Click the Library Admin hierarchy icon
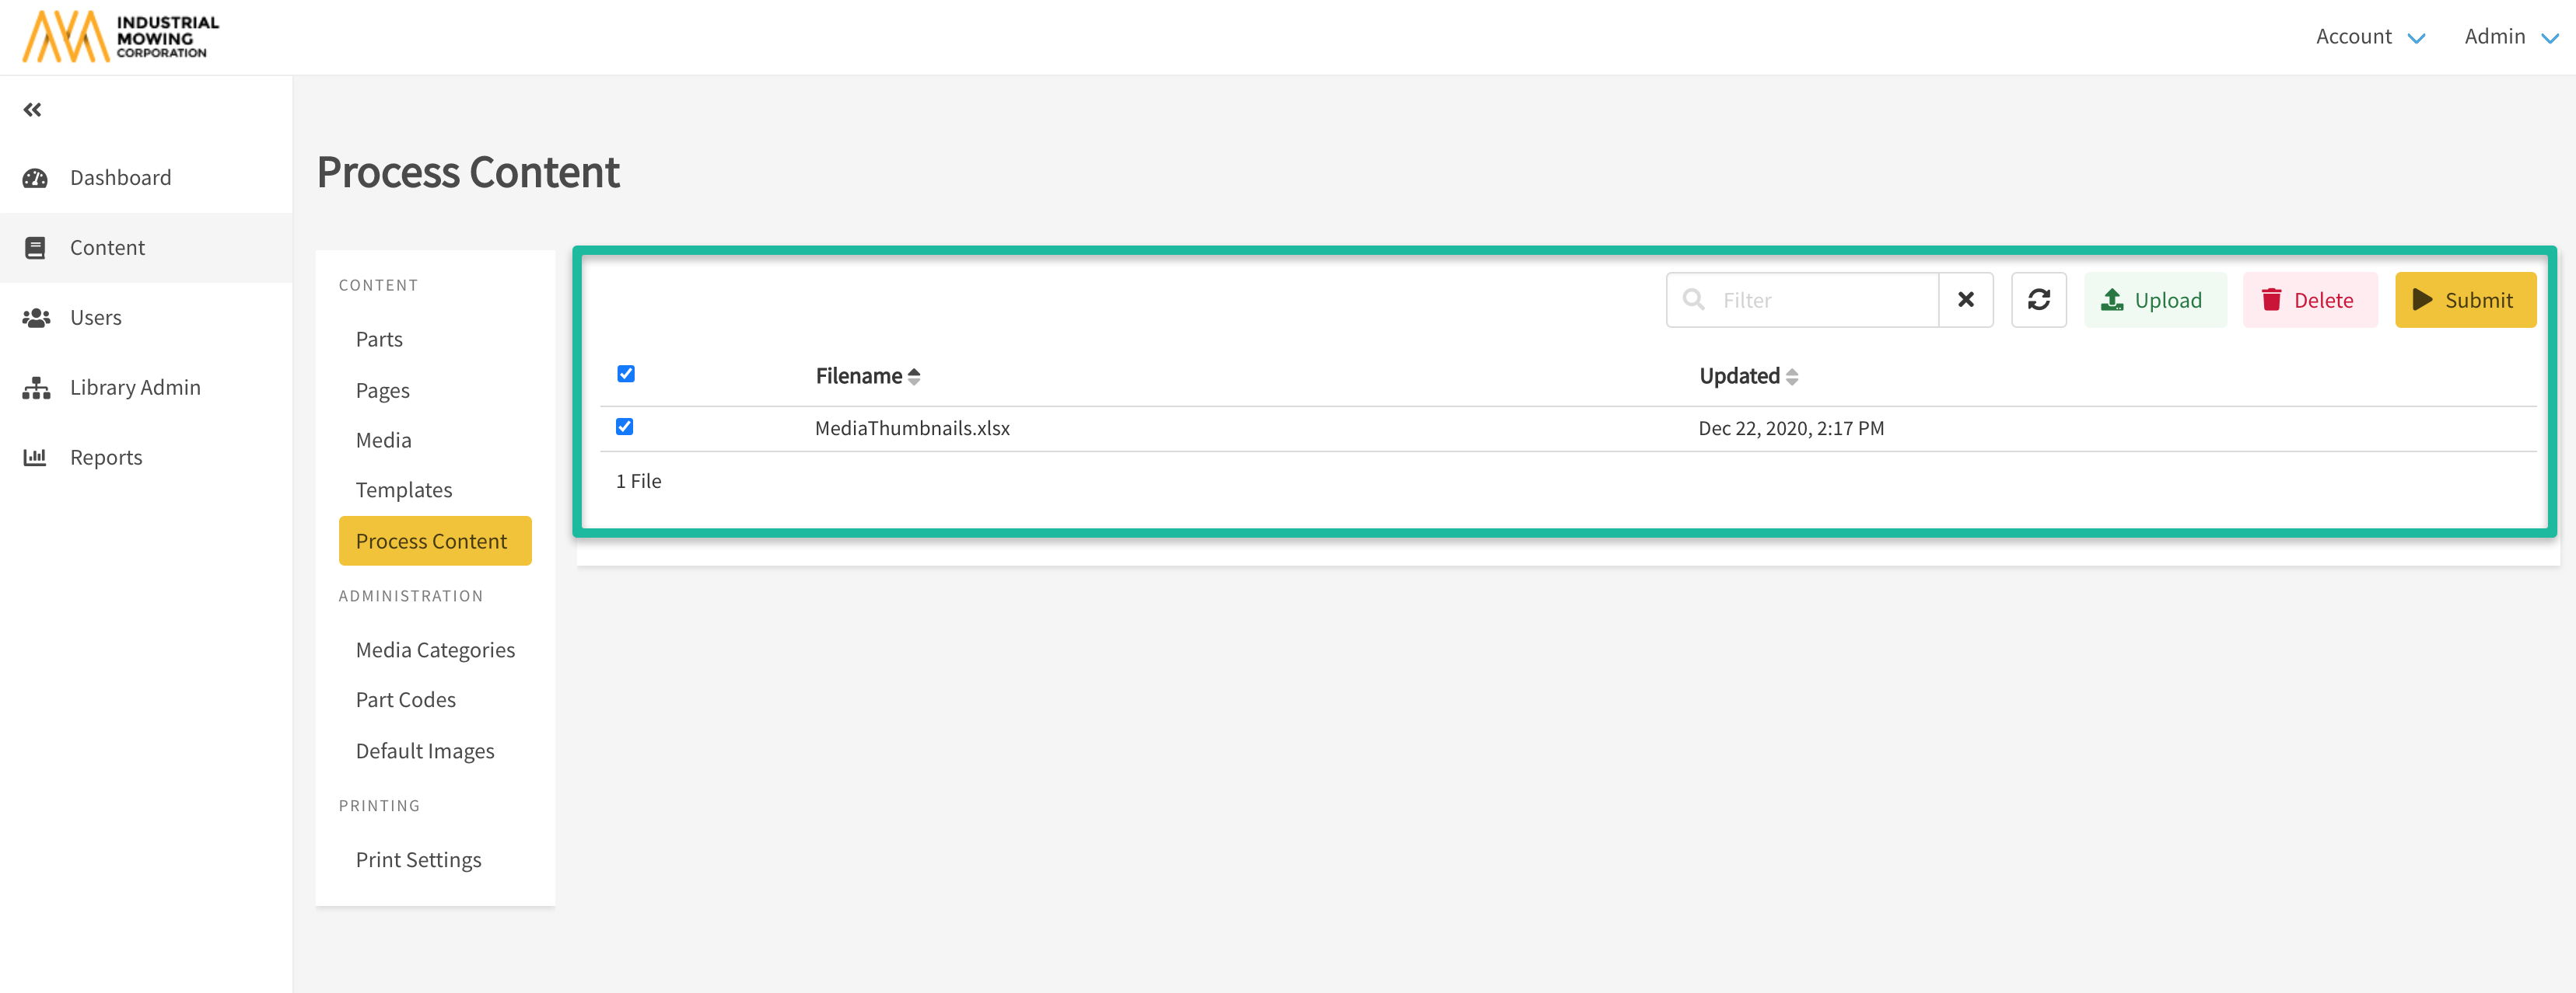The width and height of the screenshot is (2576, 993). click(x=36, y=388)
